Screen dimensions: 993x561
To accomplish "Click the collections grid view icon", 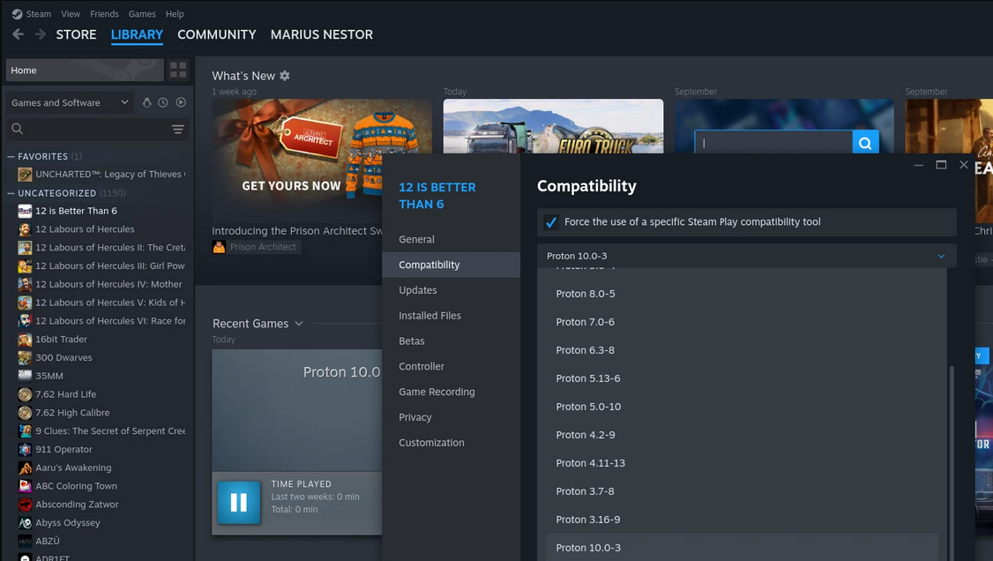I will 178,71.
